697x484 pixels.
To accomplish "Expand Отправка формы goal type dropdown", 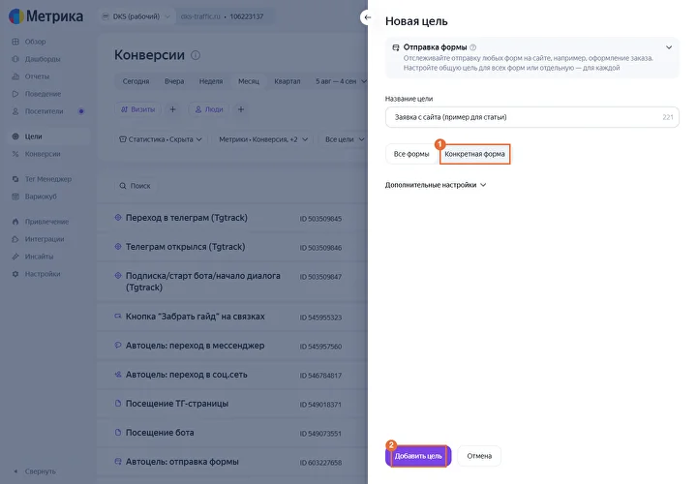I will (x=669, y=47).
